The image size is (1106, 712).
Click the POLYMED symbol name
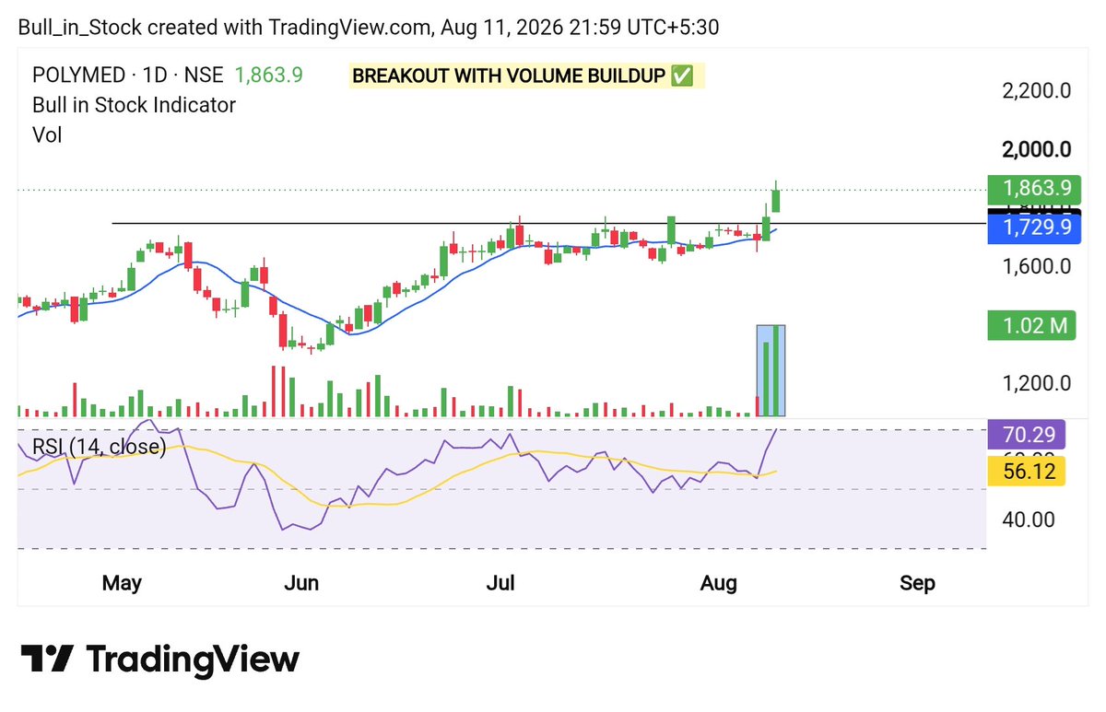coord(80,75)
